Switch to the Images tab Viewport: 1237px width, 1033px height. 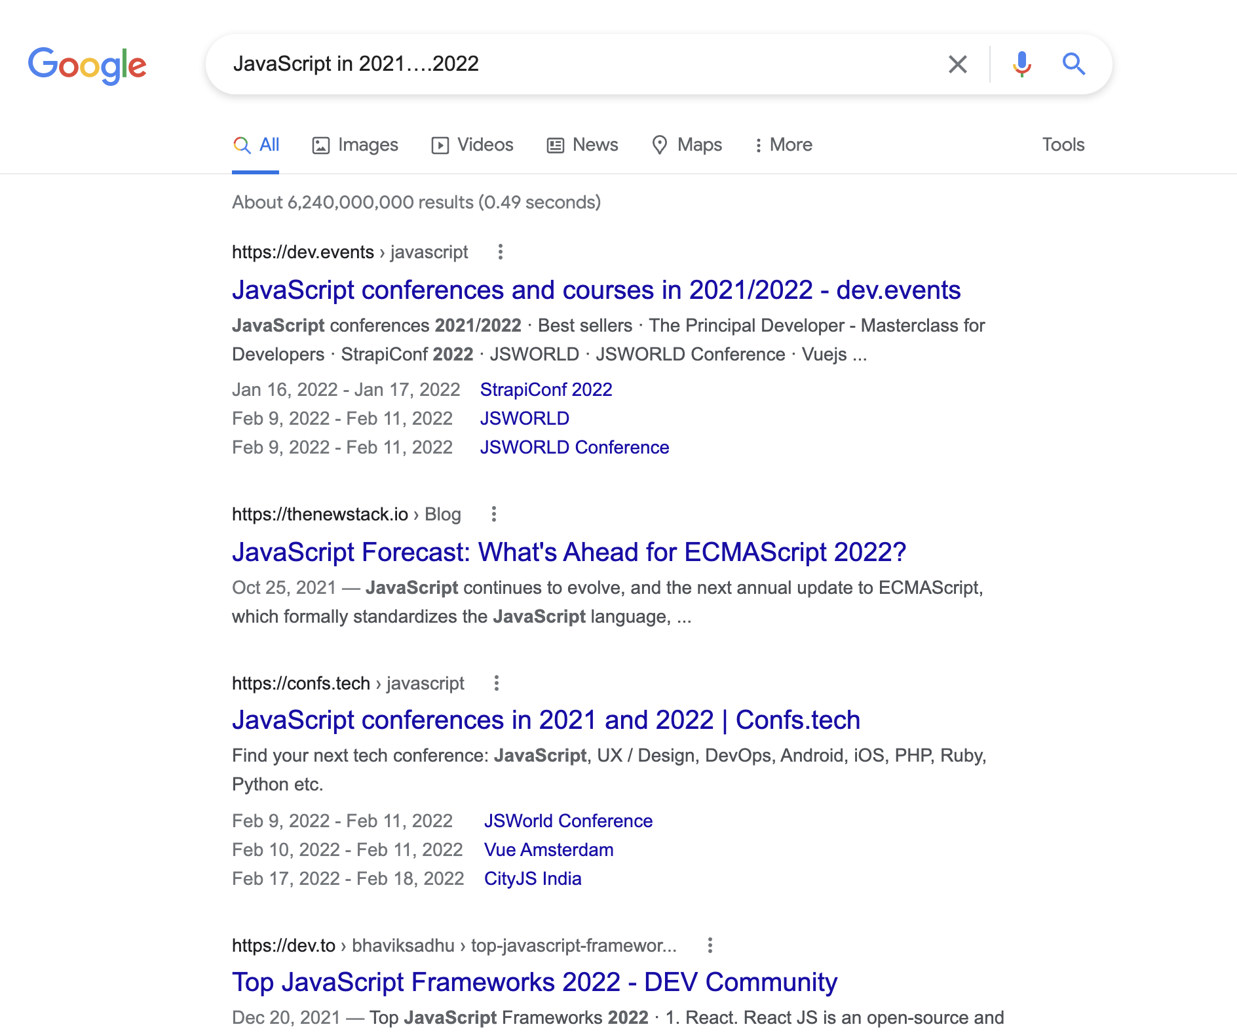(355, 145)
